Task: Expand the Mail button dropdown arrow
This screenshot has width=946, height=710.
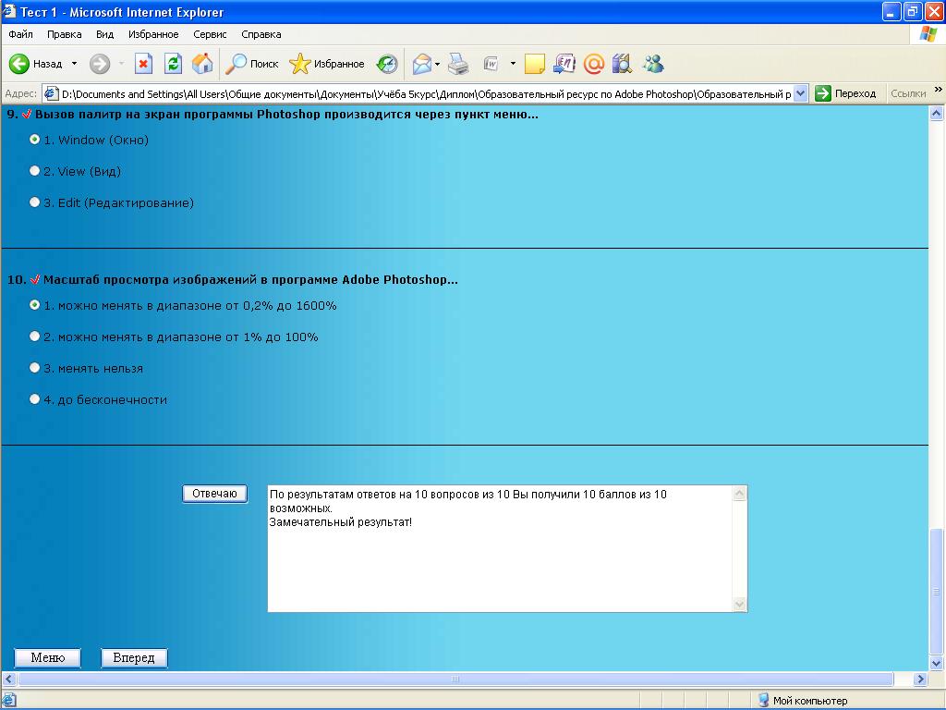Action: click(x=437, y=64)
